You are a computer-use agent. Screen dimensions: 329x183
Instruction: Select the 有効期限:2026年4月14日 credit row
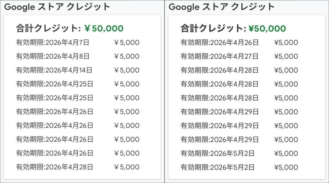point(78,70)
